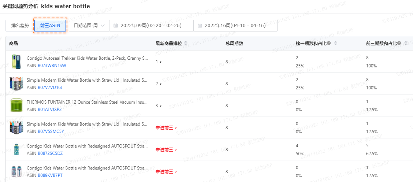This screenshot has height=182, width=413.
Task: Sort by 最新商品排位 column arrows
Action: 185,43
